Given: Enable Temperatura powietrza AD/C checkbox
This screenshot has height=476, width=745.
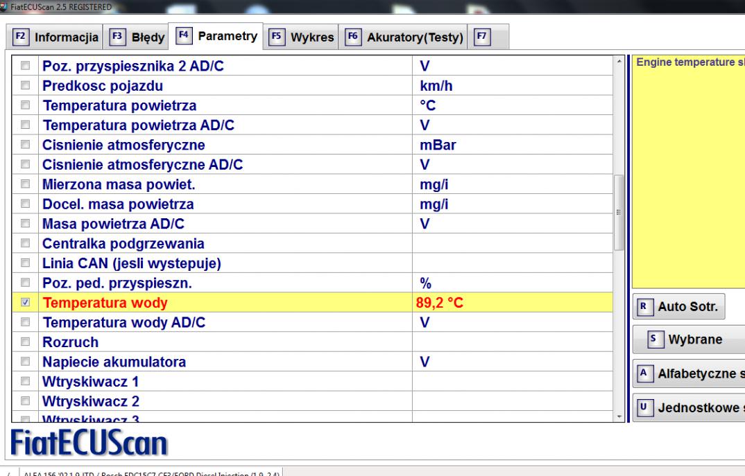Looking at the screenshot, I should (x=25, y=125).
